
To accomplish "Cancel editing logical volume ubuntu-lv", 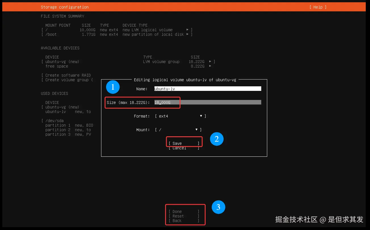I will pos(184,148).
